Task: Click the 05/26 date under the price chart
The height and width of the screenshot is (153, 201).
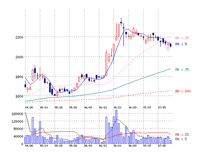Action: [x=73, y=107]
